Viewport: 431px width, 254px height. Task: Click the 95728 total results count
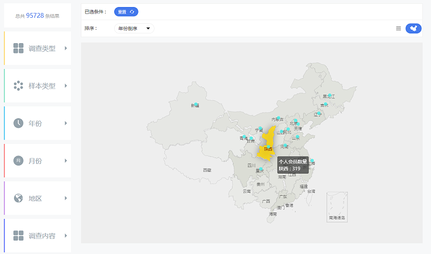point(35,16)
